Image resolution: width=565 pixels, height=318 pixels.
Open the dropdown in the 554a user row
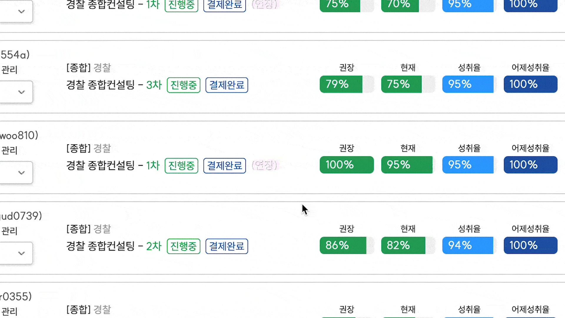[21, 92]
